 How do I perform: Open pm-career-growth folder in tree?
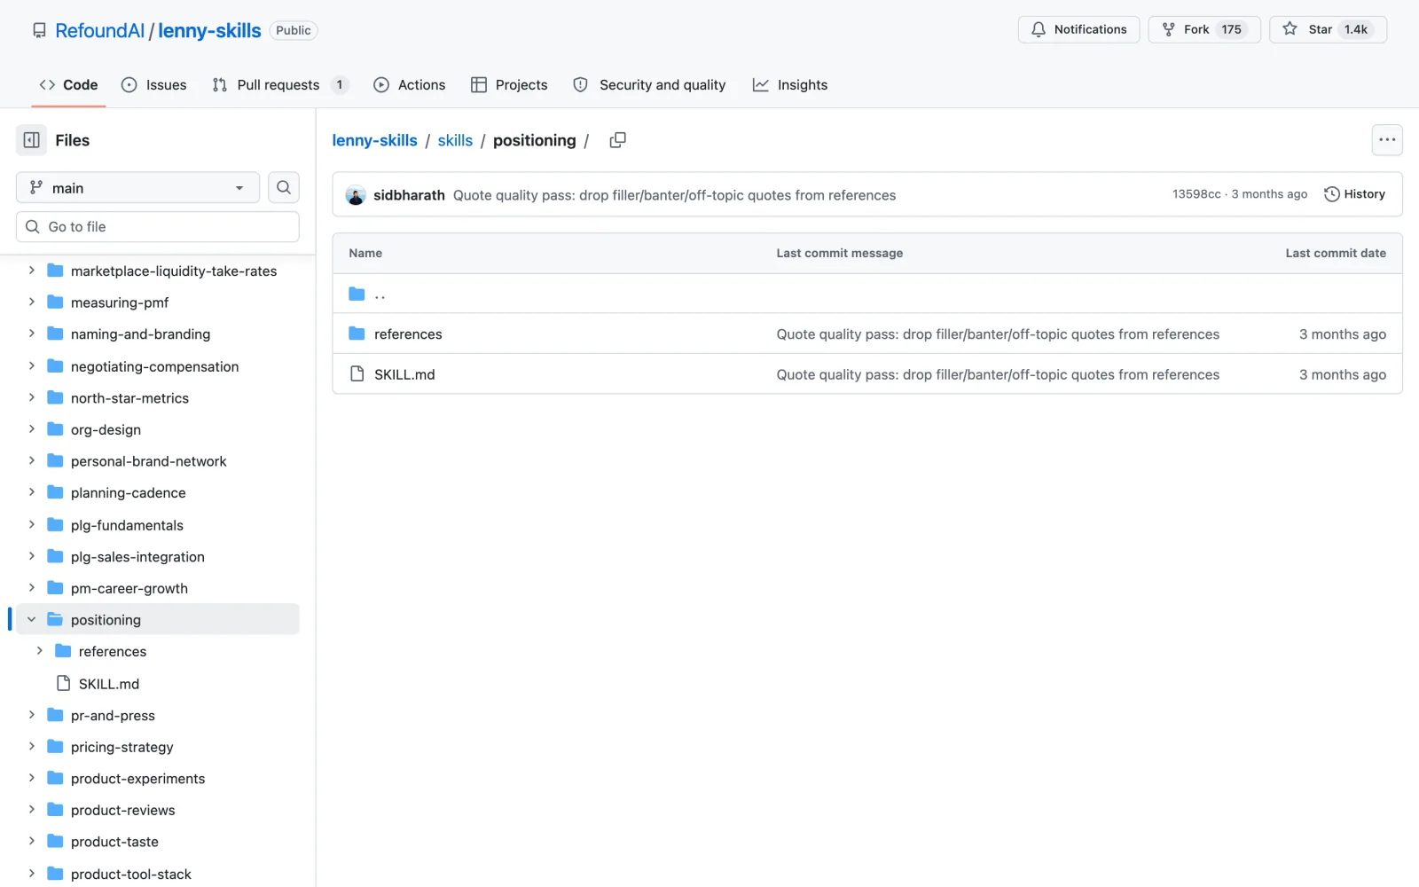pos(129,588)
